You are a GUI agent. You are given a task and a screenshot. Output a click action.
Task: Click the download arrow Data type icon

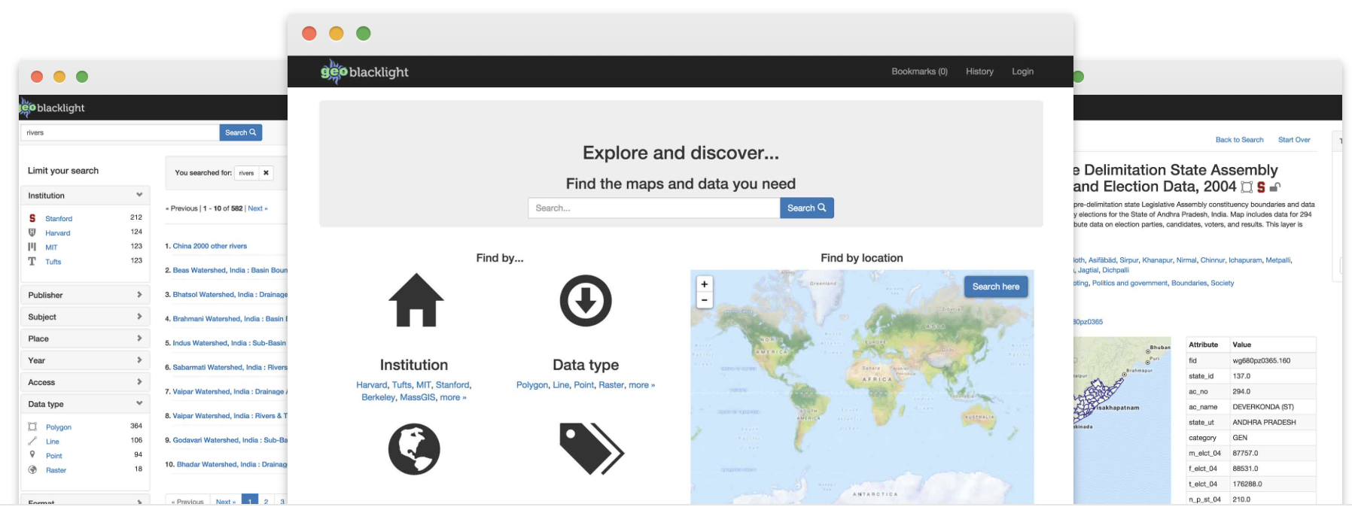(x=586, y=301)
